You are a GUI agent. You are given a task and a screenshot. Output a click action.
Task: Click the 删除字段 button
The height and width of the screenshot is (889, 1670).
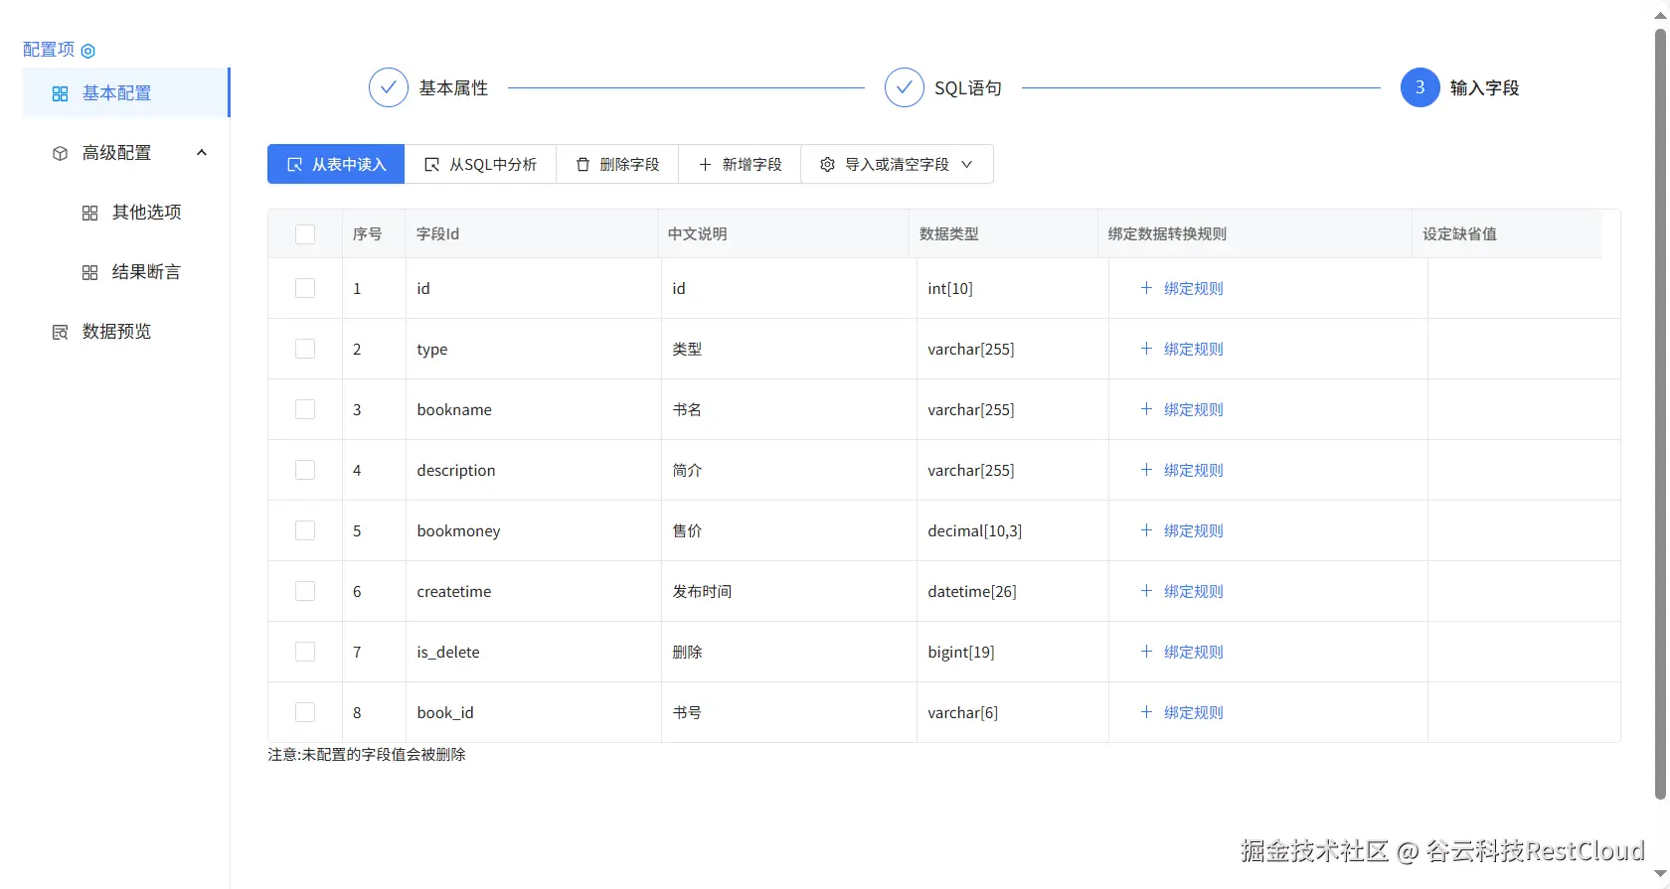tap(617, 165)
